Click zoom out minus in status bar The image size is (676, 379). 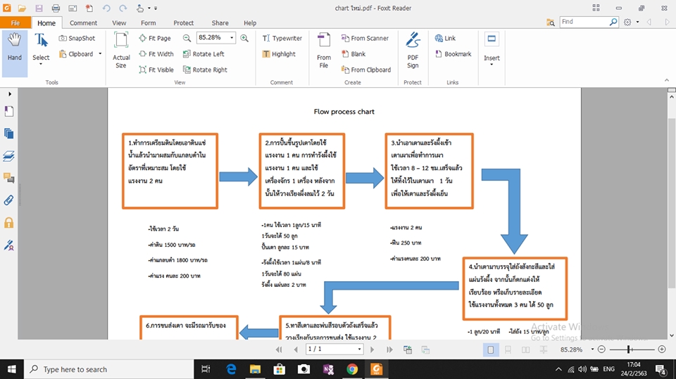(x=602, y=349)
